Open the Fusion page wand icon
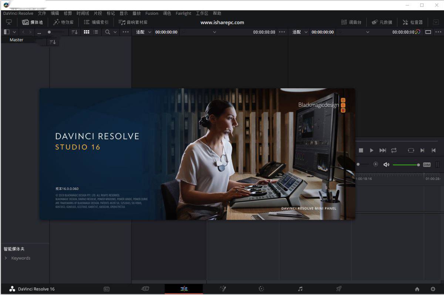Image resolution: width=444 pixels, height=295 pixels. (x=223, y=289)
